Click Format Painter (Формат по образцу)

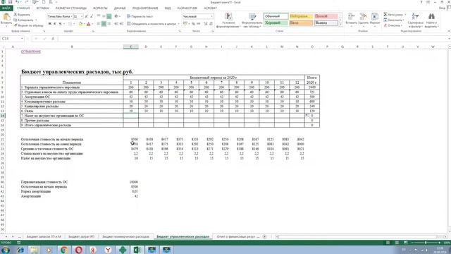click(28, 25)
